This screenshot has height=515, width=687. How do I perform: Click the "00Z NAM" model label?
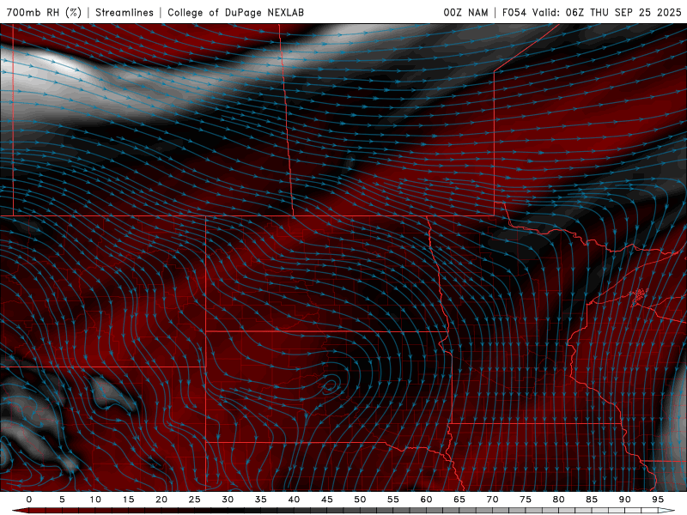point(465,12)
